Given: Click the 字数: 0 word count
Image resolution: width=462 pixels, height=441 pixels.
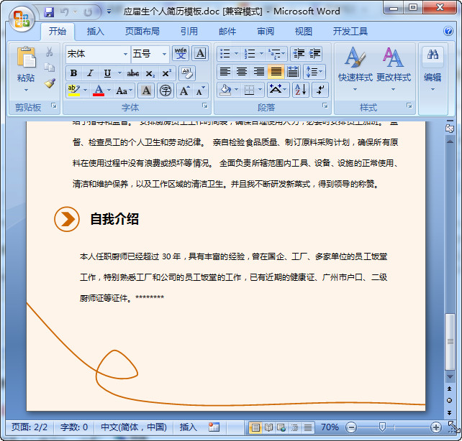Looking at the screenshot, I should 74,427.
